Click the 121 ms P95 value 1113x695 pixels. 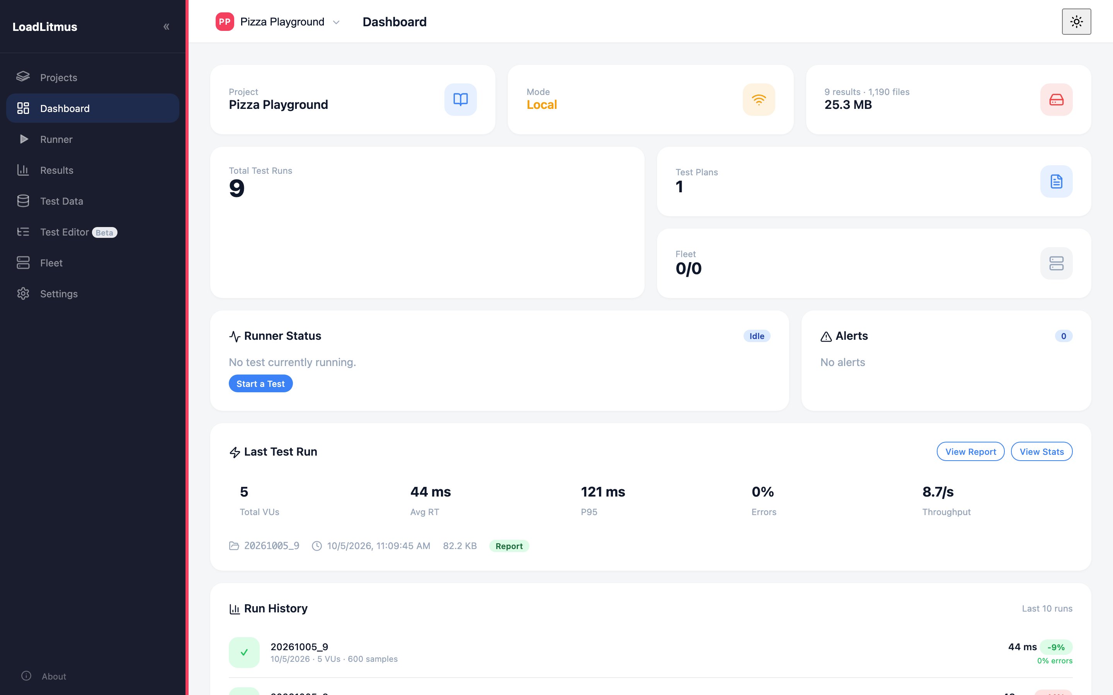[x=603, y=492]
